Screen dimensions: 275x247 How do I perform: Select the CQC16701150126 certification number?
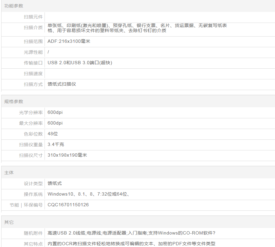pos(68,205)
